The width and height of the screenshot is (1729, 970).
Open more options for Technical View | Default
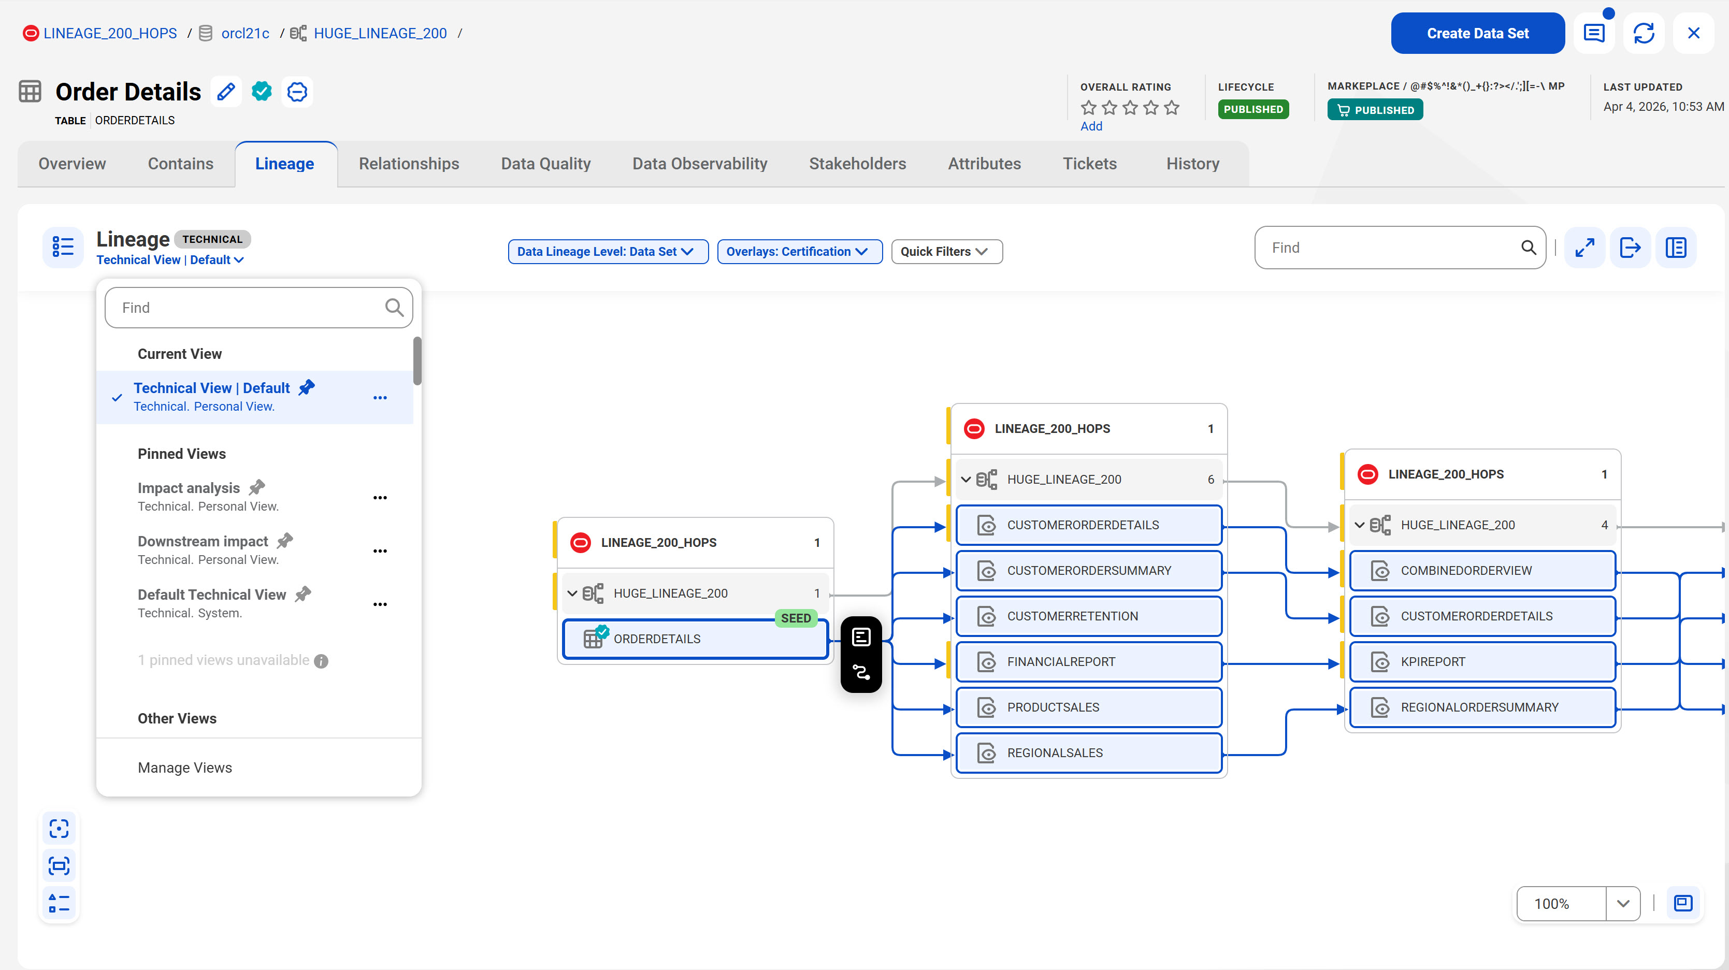pyautogui.click(x=380, y=397)
